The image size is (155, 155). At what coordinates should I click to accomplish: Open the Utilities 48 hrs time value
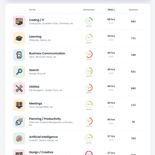coord(111,86)
